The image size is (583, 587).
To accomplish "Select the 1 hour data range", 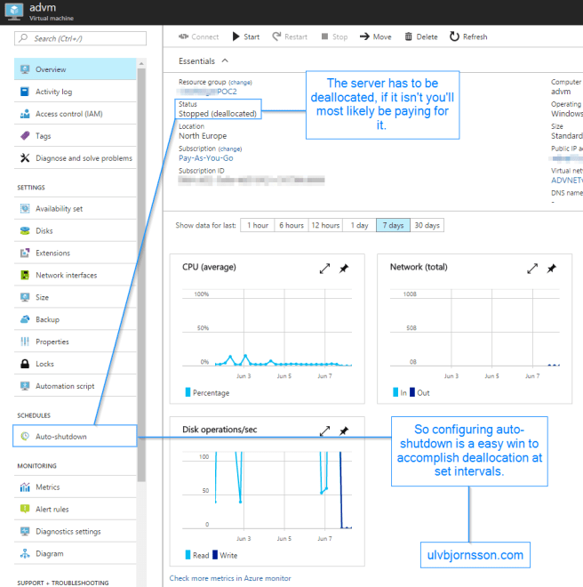I will pyautogui.click(x=258, y=225).
